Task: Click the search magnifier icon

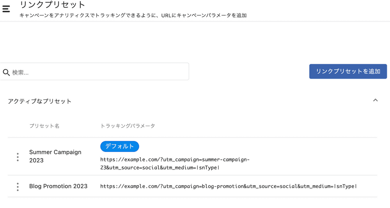Action: tap(6, 72)
